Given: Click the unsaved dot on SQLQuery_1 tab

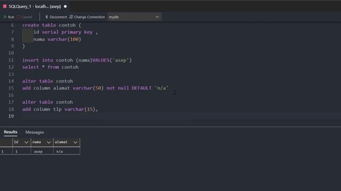Looking at the screenshot, I should pos(65,6).
